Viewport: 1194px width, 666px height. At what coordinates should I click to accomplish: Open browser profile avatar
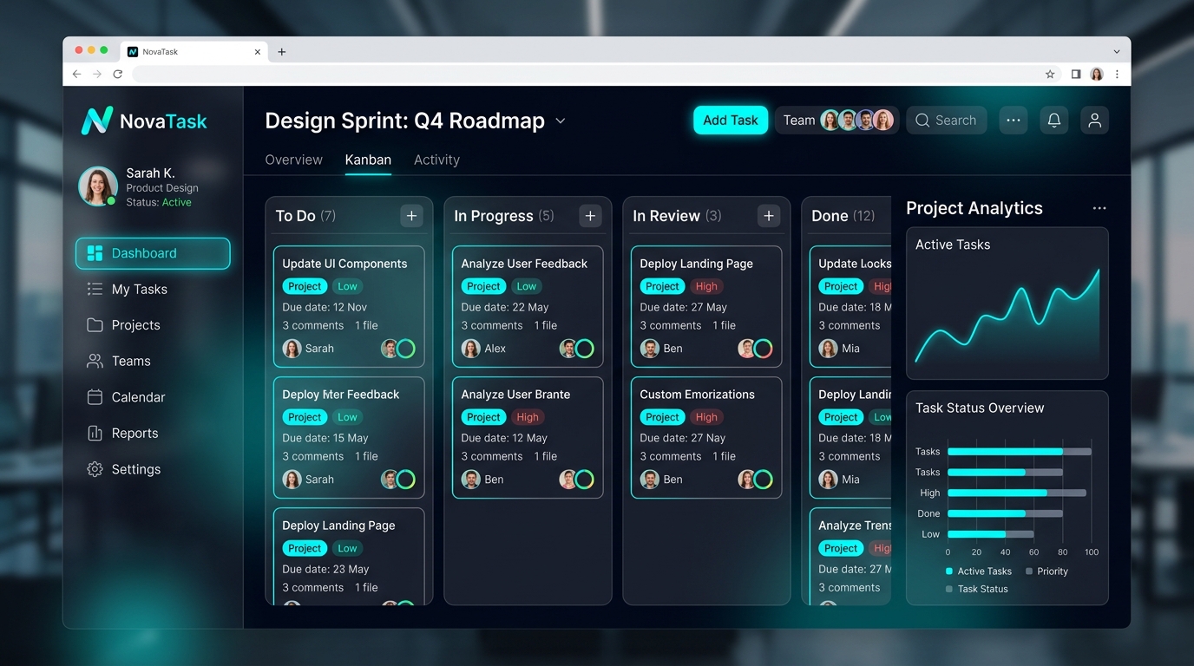pos(1097,75)
